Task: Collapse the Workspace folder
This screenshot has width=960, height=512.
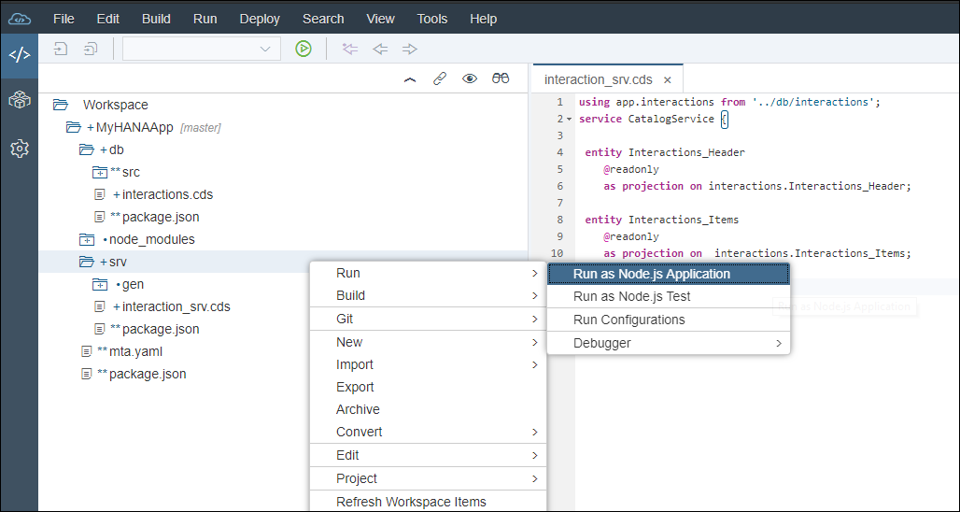Action: point(61,105)
